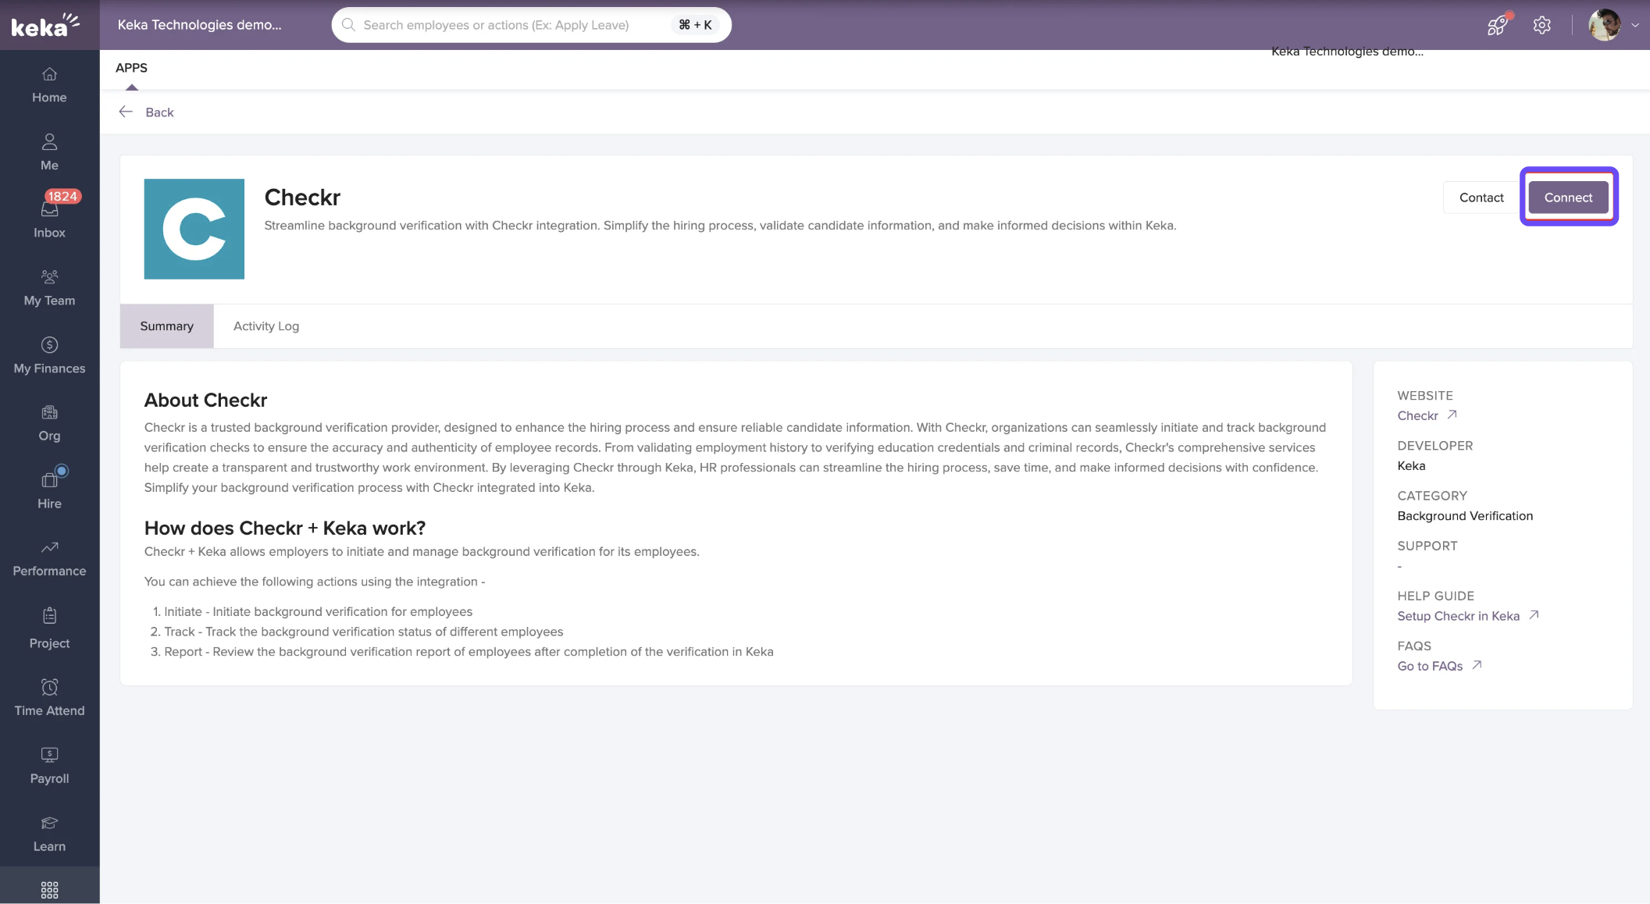Click the rocket icon in header

click(1496, 25)
